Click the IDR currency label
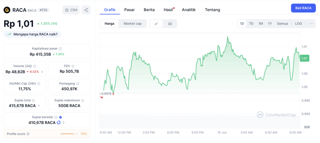 click(307, 127)
